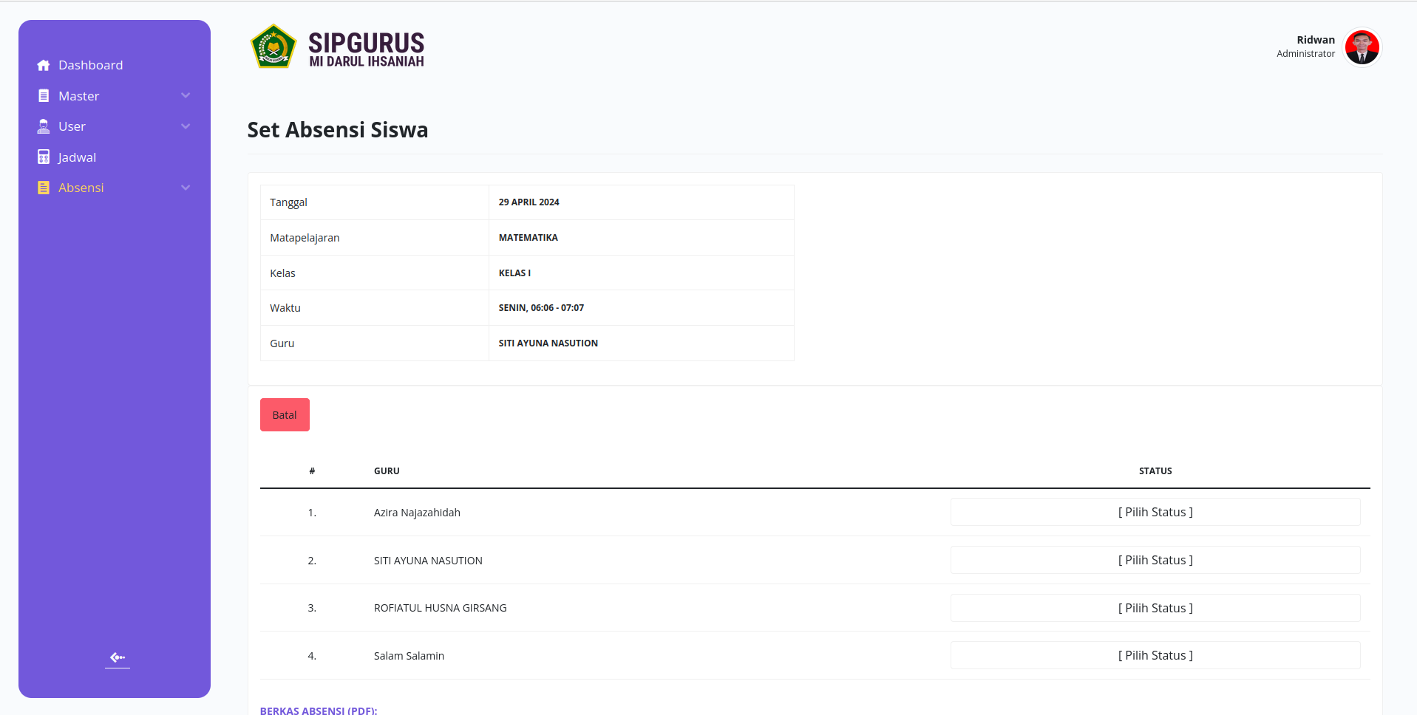The image size is (1417, 715).
Task: Click the User person icon in sidebar
Action: 44,126
